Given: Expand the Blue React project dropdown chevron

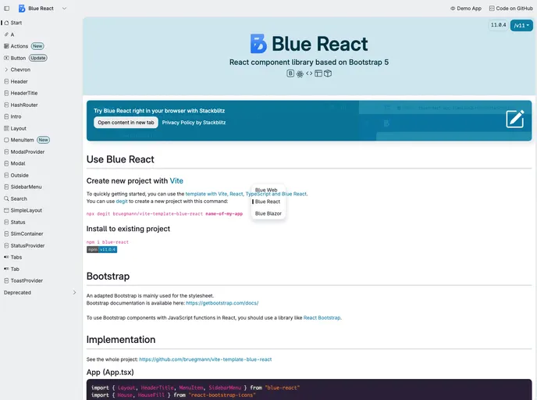Looking at the screenshot, I should tap(64, 8).
